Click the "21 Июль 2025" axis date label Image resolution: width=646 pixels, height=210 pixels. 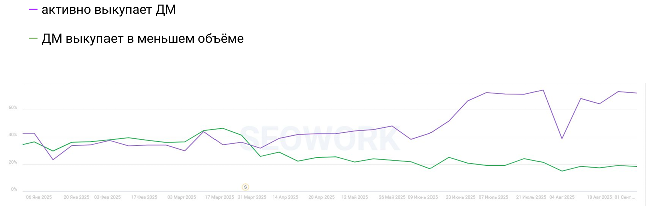pyautogui.click(x=531, y=197)
